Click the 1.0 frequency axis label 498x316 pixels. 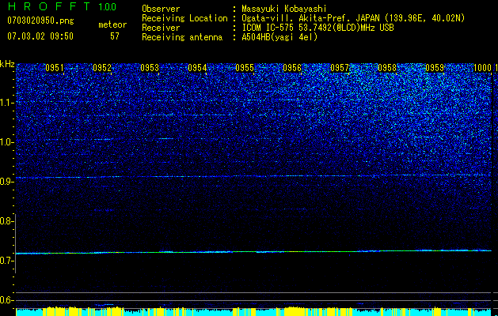[x=6, y=142]
